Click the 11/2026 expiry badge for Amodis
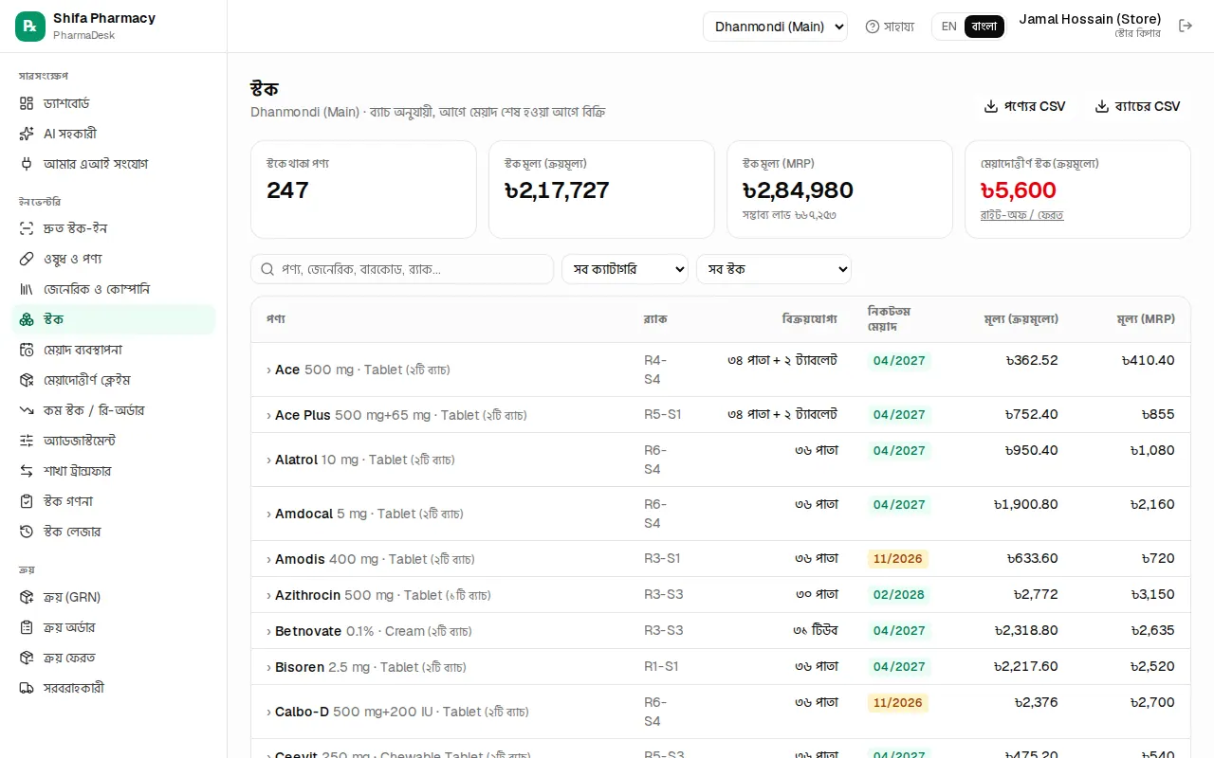This screenshot has width=1214, height=758. coord(898,559)
